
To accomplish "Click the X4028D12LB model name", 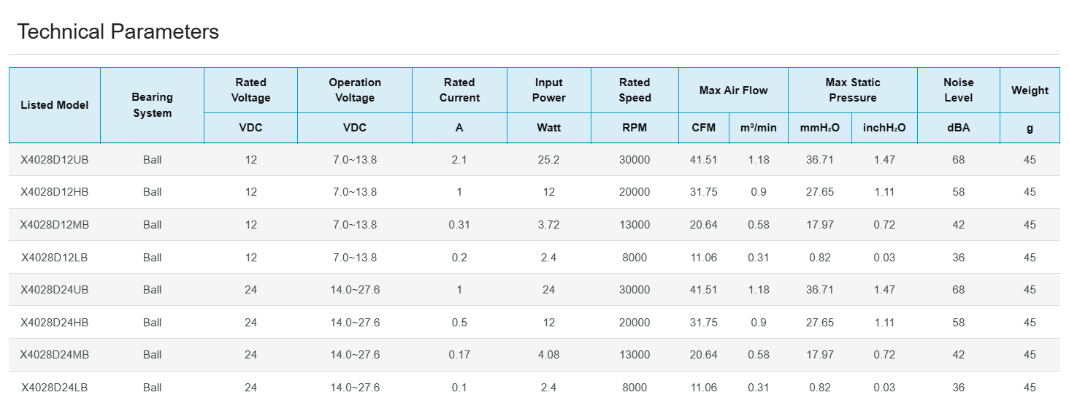I will (x=55, y=257).
